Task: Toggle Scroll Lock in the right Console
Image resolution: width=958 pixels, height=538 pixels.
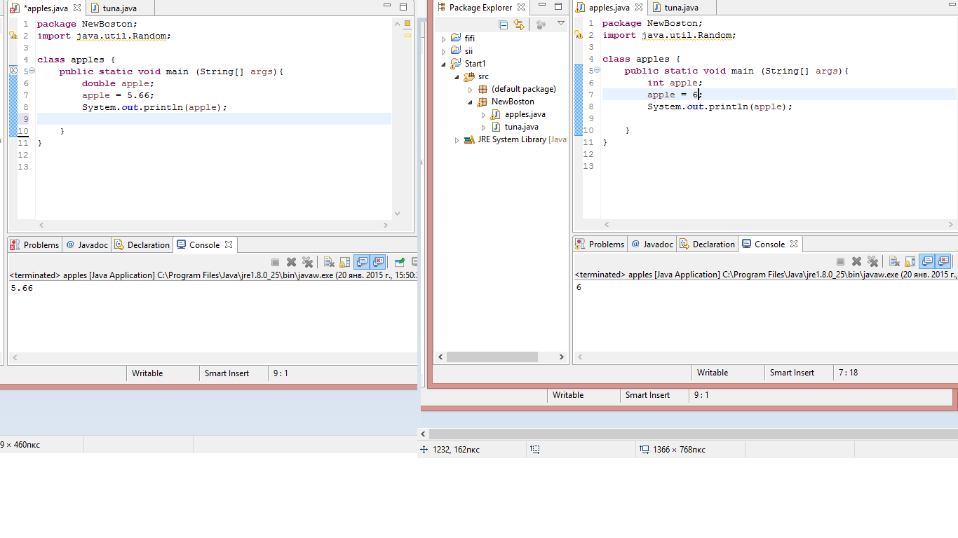Action: (910, 261)
